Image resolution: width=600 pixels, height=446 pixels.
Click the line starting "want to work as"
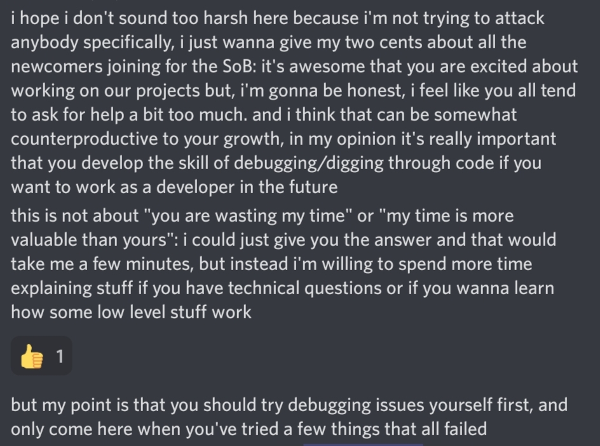[x=174, y=187]
